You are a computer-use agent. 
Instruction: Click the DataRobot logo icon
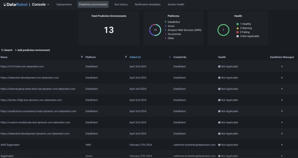[x=5, y=5]
